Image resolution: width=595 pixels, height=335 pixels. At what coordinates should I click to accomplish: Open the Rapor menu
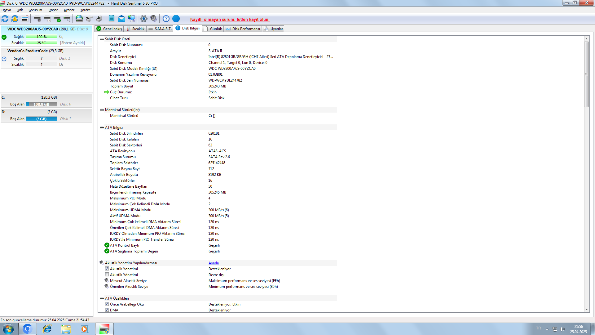[53, 10]
